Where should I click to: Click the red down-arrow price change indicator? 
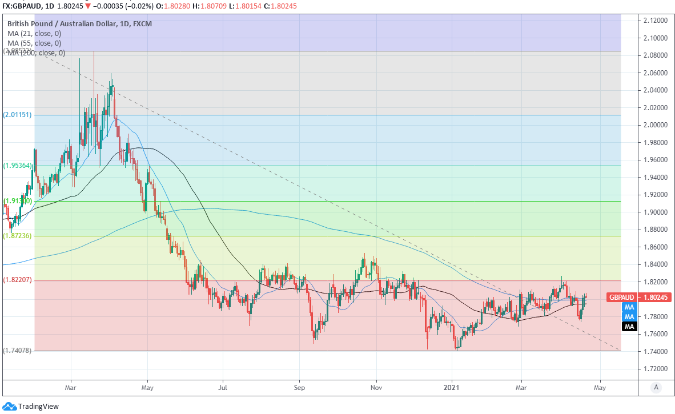tap(87, 6)
